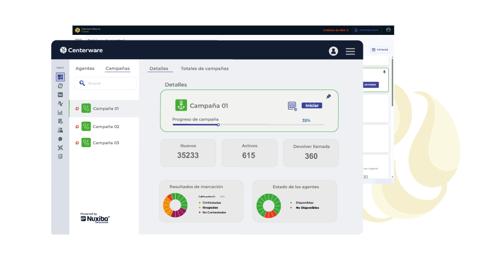Viewport: 495px width, 266px height.
Task: Click the pin icon in the background window card
Action: click(x=384, y=72)
